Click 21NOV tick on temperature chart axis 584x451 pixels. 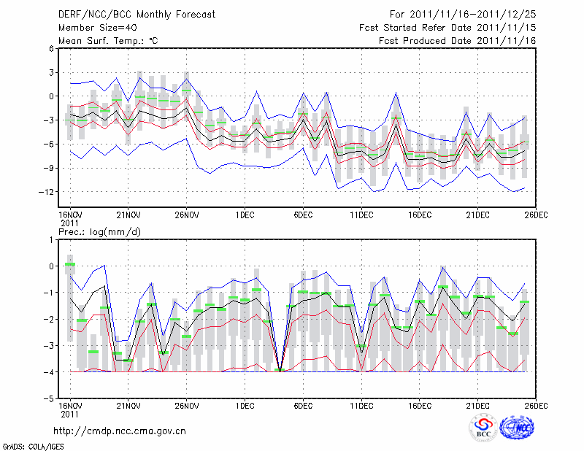128,216
